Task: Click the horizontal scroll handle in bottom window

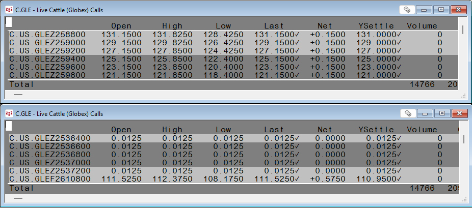Action: (18, 198)
